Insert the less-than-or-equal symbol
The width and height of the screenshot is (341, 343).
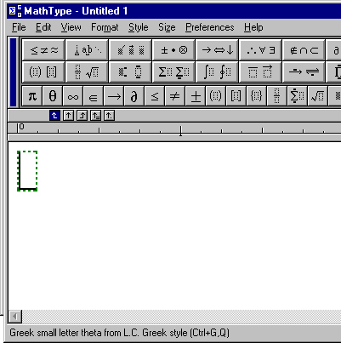(155, 96)
